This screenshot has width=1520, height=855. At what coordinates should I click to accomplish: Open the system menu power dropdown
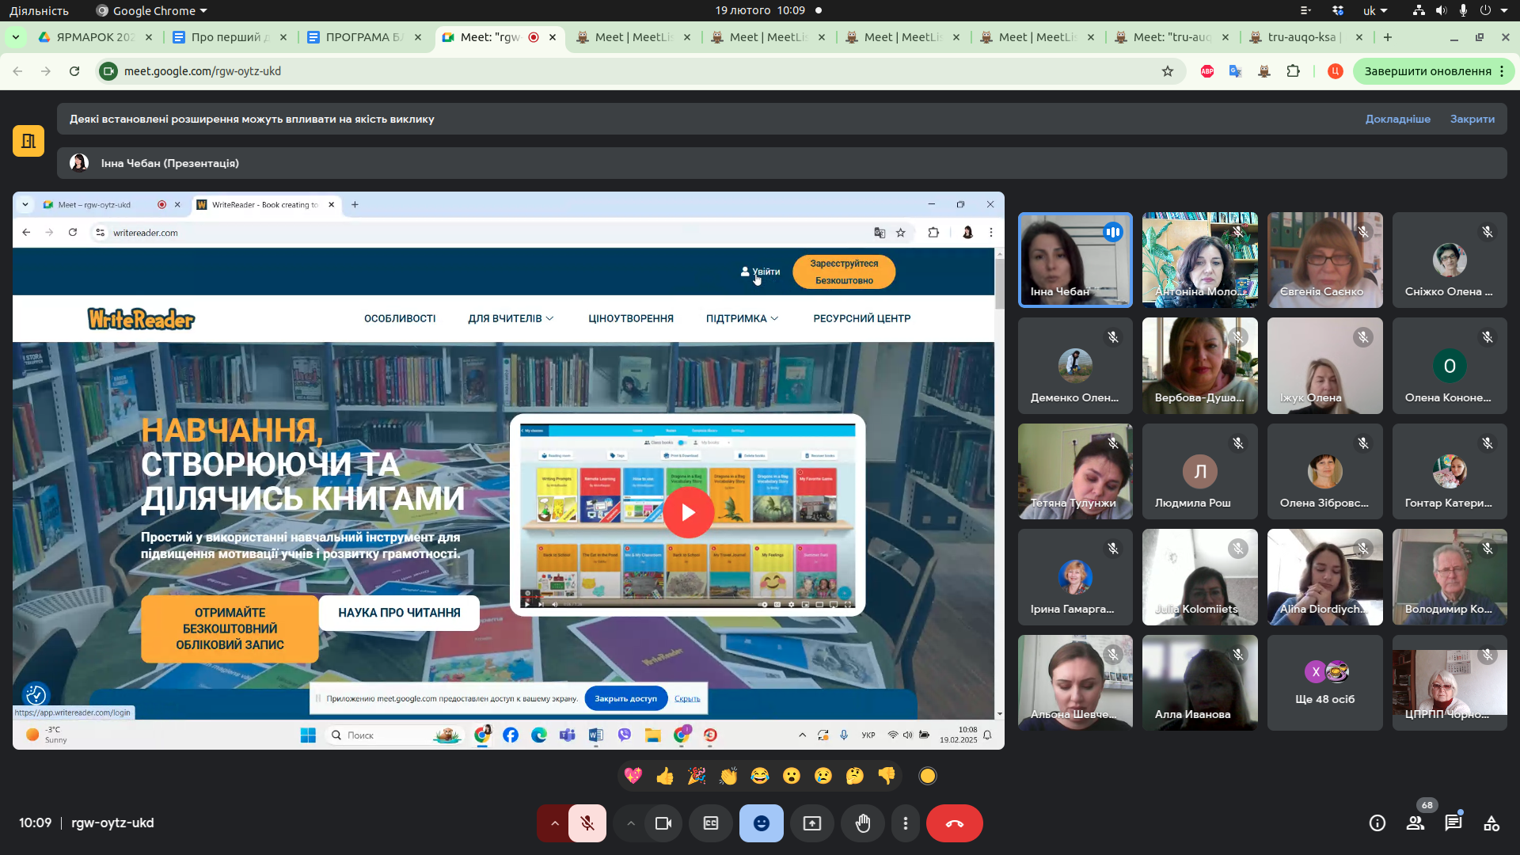(1495, 11)
